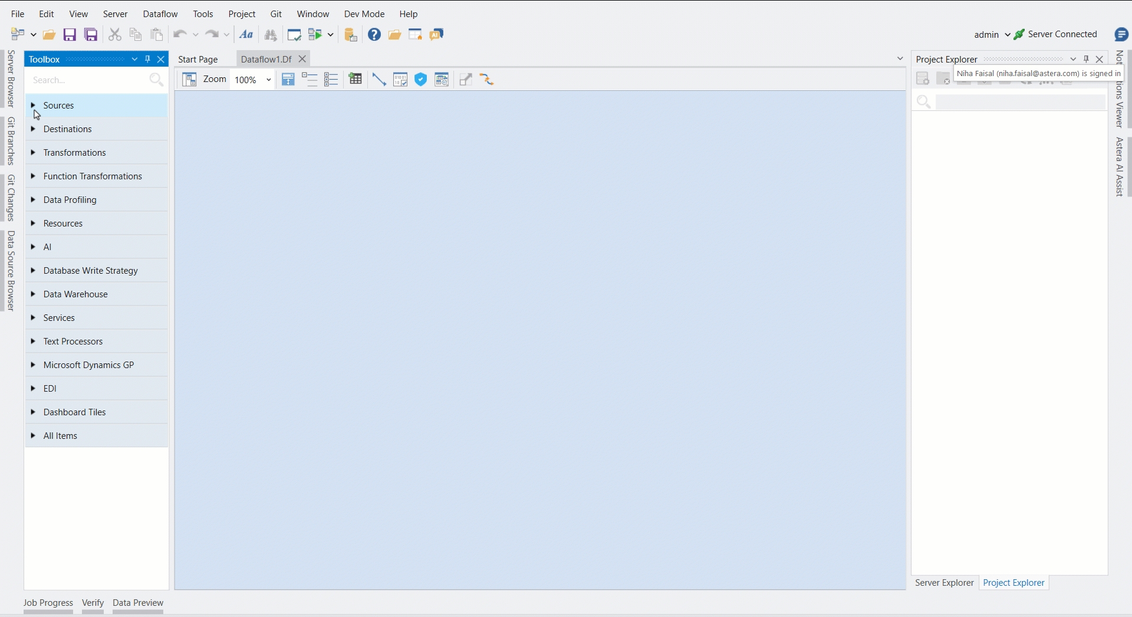Click the diagonal link line tool icon
1132x617 pixels.
(379, 80)
